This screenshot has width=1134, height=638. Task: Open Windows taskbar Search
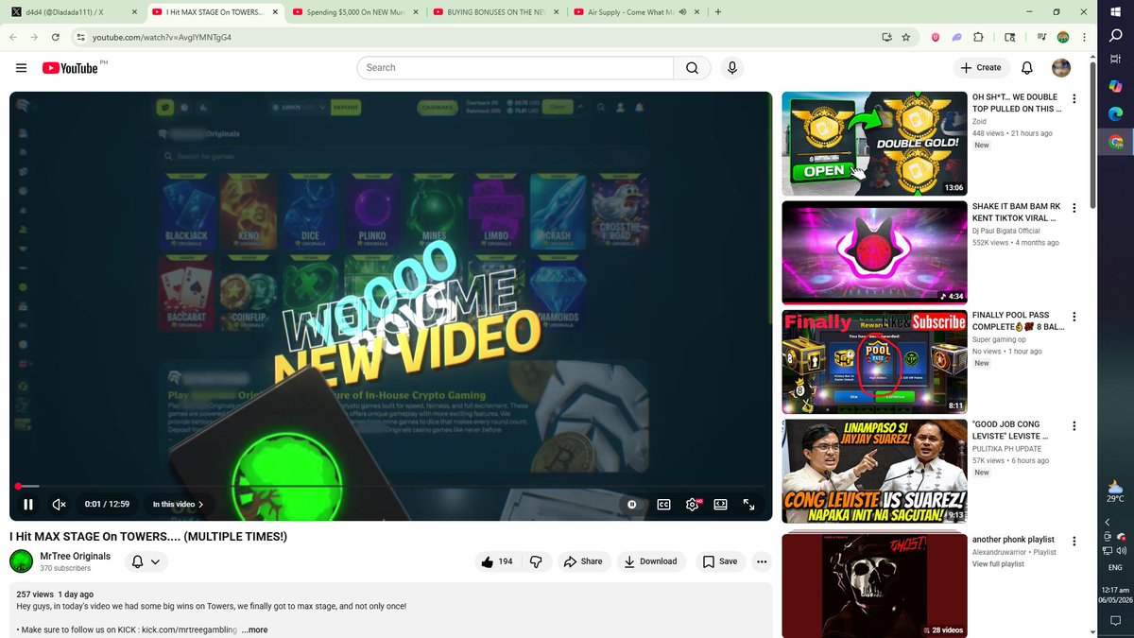[x=1115, y=34]
